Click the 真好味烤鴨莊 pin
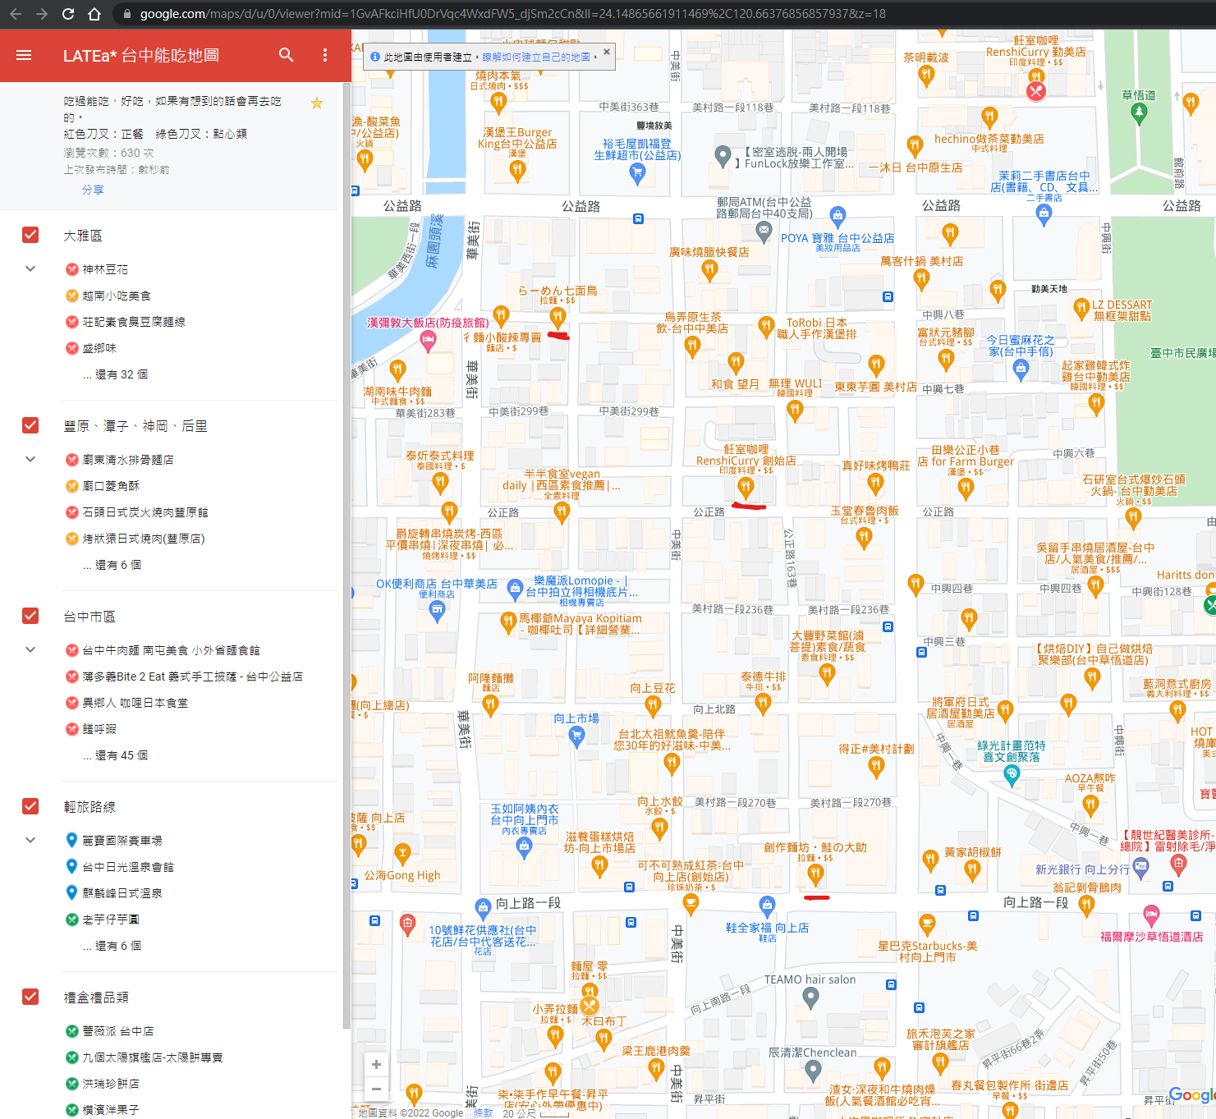The width and height of the screenshot is (1216, 1119). (x=876, y=484)
